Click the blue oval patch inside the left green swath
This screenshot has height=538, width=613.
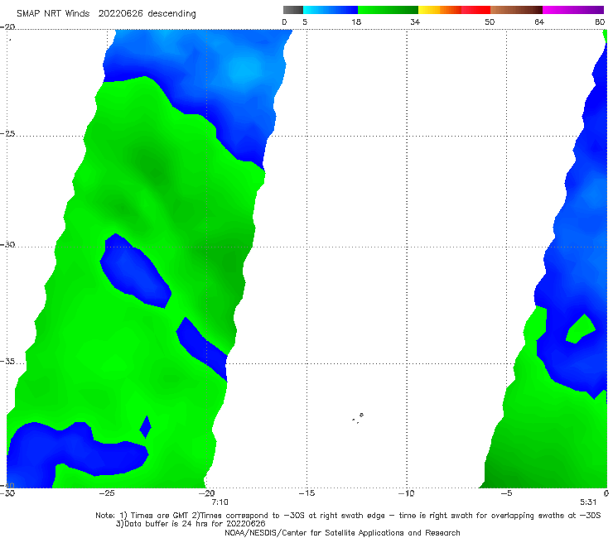[x=135, y=271]
